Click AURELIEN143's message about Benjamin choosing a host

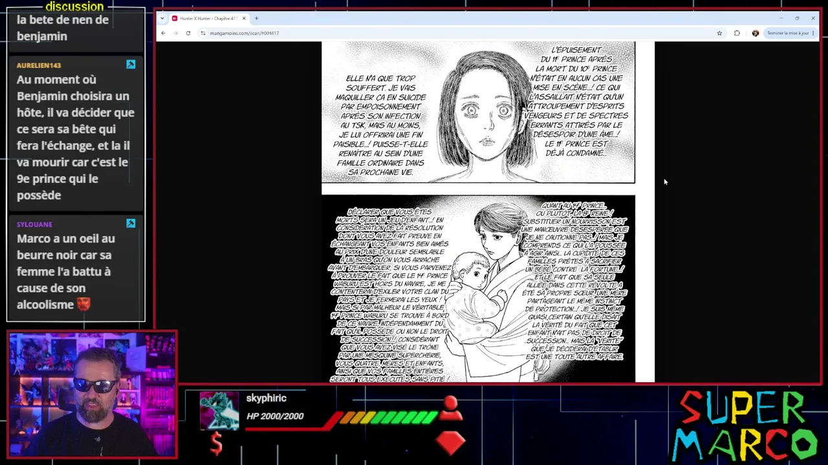tap(76, 138)
